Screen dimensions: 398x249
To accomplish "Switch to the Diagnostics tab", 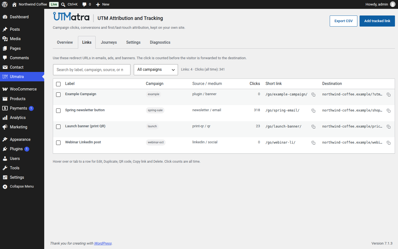I will (x=160, y=42).
